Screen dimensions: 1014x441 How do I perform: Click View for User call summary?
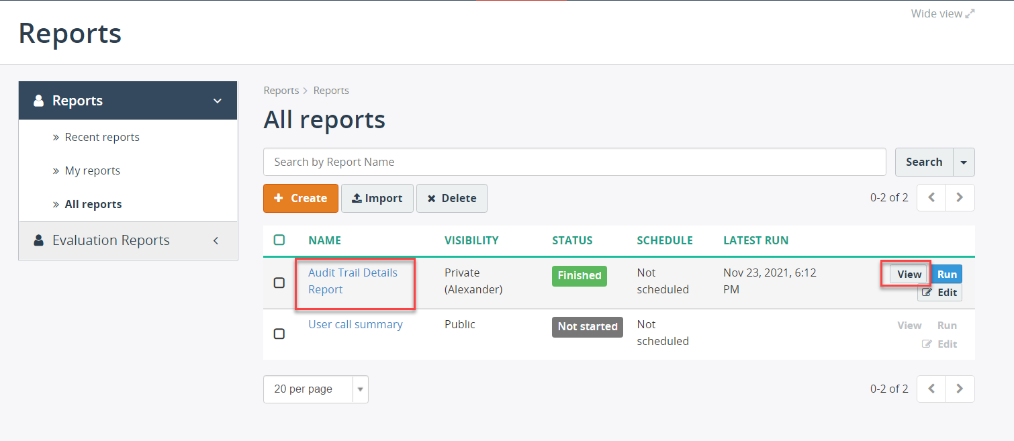click(909, 325)
